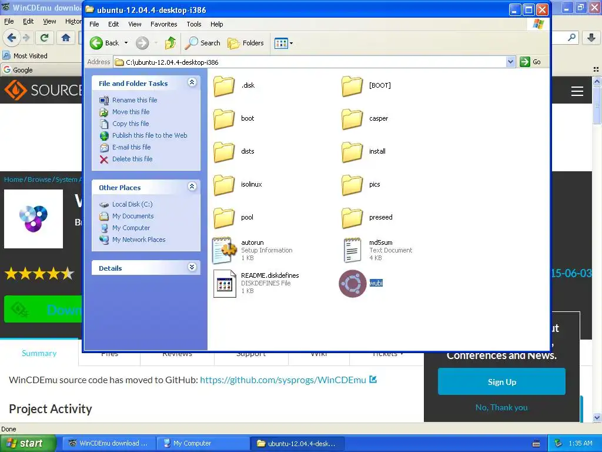
Task: Click Publish this file to the Web
Action: coord(150,135)
